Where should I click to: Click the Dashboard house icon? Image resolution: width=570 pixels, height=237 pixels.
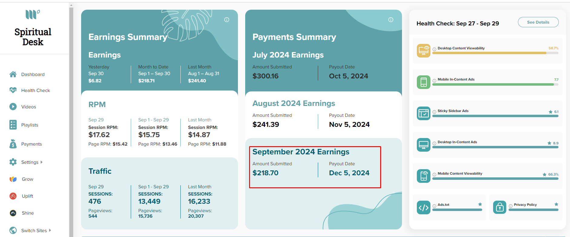pyautogui.click(x=13, y=74)
